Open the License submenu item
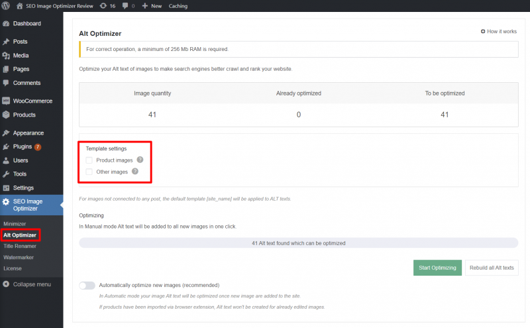The image size is (530, 328). pos(13,268)
